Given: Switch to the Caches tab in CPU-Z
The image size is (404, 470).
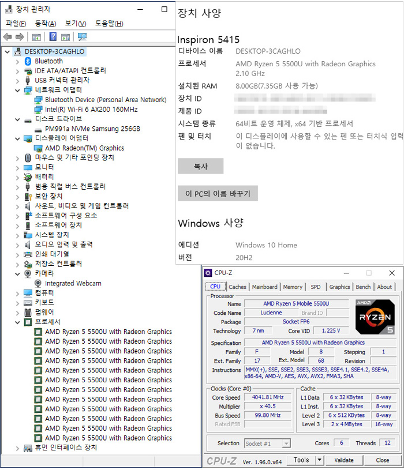Looking at the screenshot, I should 237,287.
